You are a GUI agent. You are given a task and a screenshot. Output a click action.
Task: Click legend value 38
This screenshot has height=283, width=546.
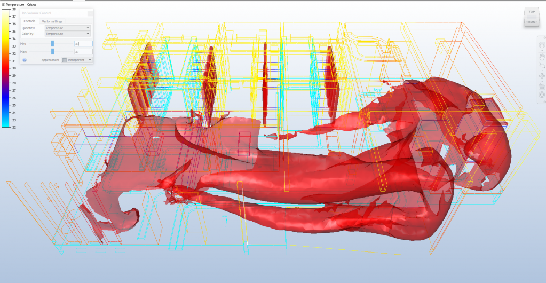click(x=14, y=9)
